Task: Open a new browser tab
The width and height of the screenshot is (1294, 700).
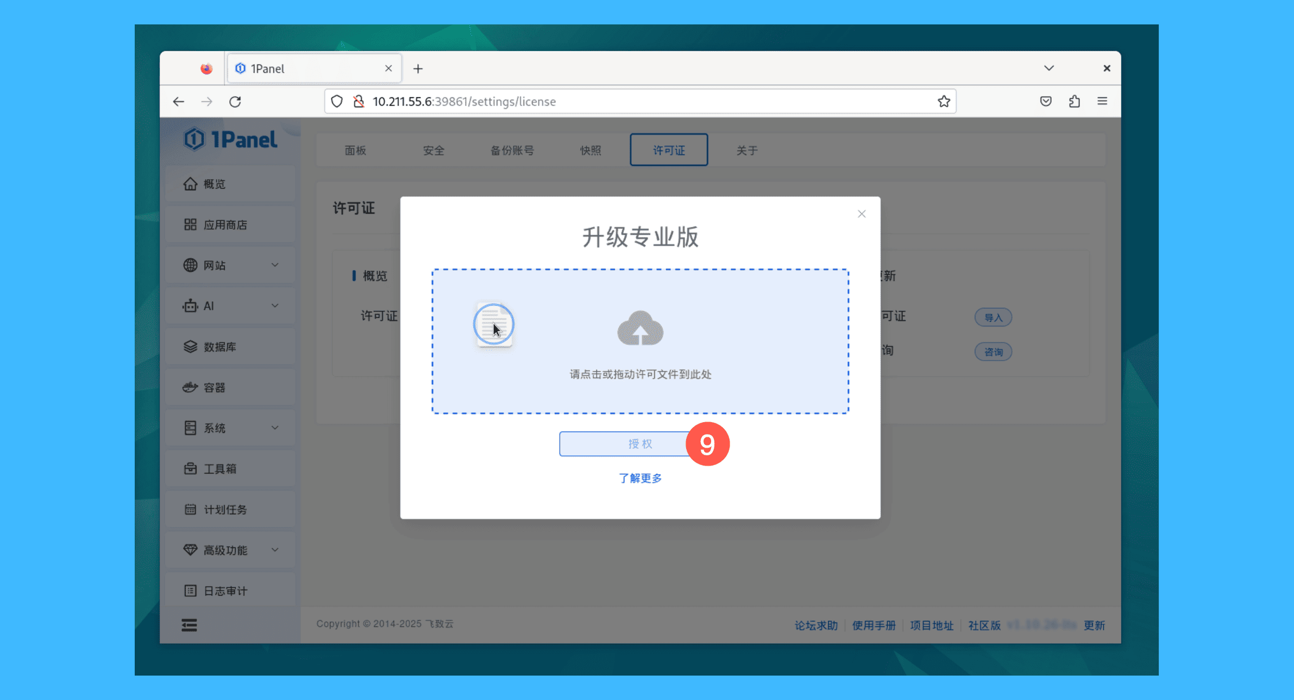Action: tap(418, 69)
